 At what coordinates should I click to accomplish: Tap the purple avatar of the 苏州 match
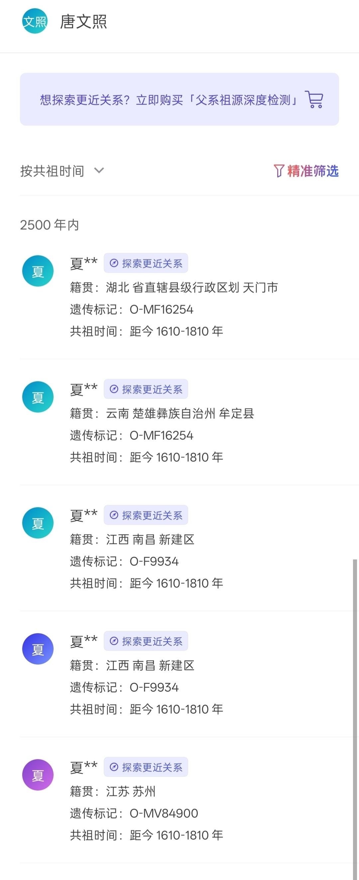pyautogui.click(x=38, y=775)
